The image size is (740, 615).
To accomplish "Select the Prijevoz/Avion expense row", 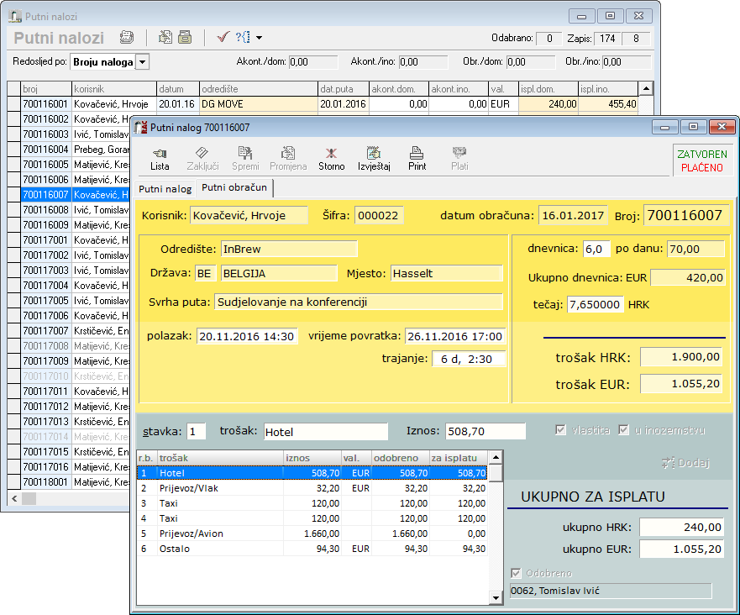I will pyautogui.click(x=193, y=534).
